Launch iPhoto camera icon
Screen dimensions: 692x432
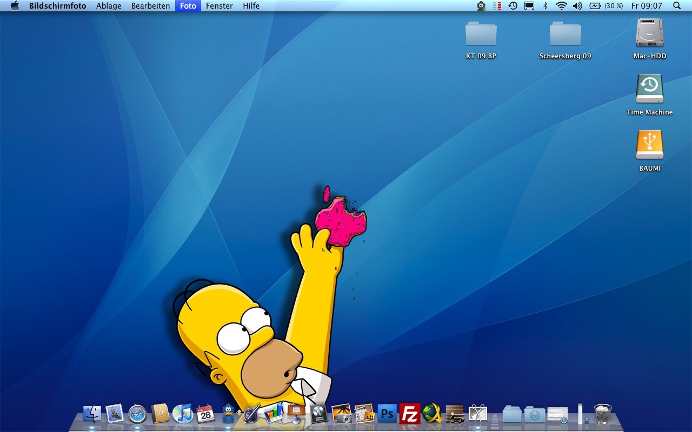point(342,414)
